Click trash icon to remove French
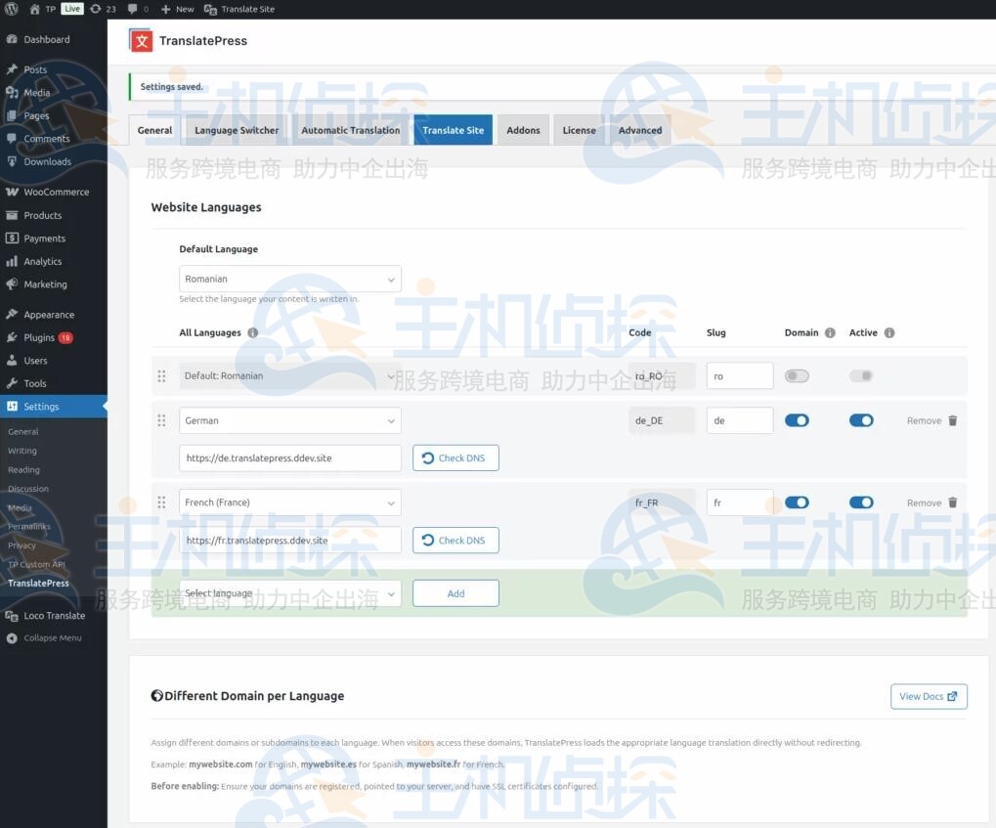Viewport: 996px width, 828px height. (x=953, y=503)
